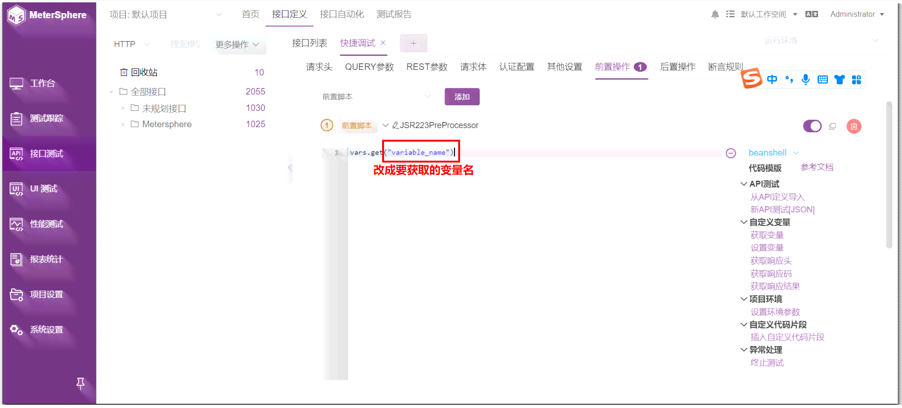The height and width of the screenshot is (408, 902).
Task: Open the 前置脚本 type dropdown
Action: click(x=376, y=97)
